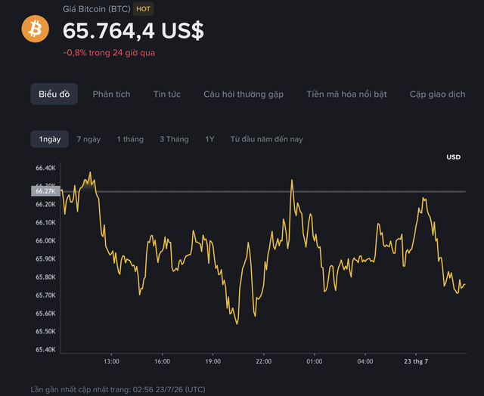484x396 pixels.
Task: Click the 65.80K y-axis label
Action: point(45,277)
